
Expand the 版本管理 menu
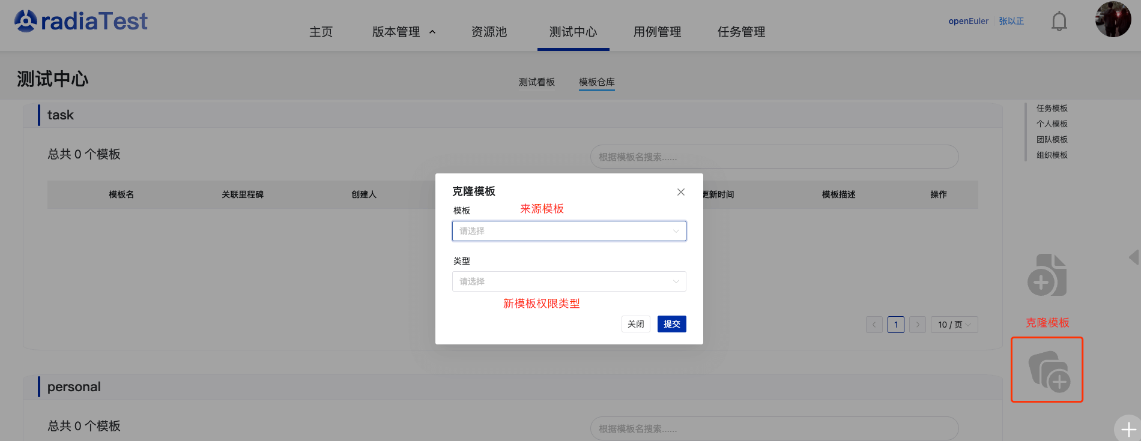[403, 32]
